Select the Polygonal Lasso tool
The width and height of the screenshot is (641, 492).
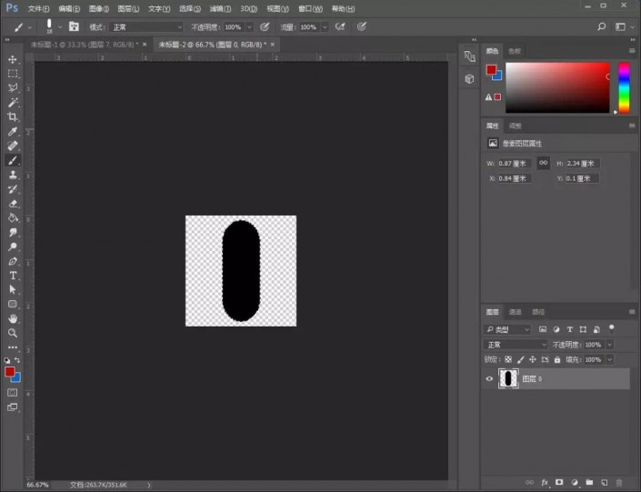click(x=13, y=88)
